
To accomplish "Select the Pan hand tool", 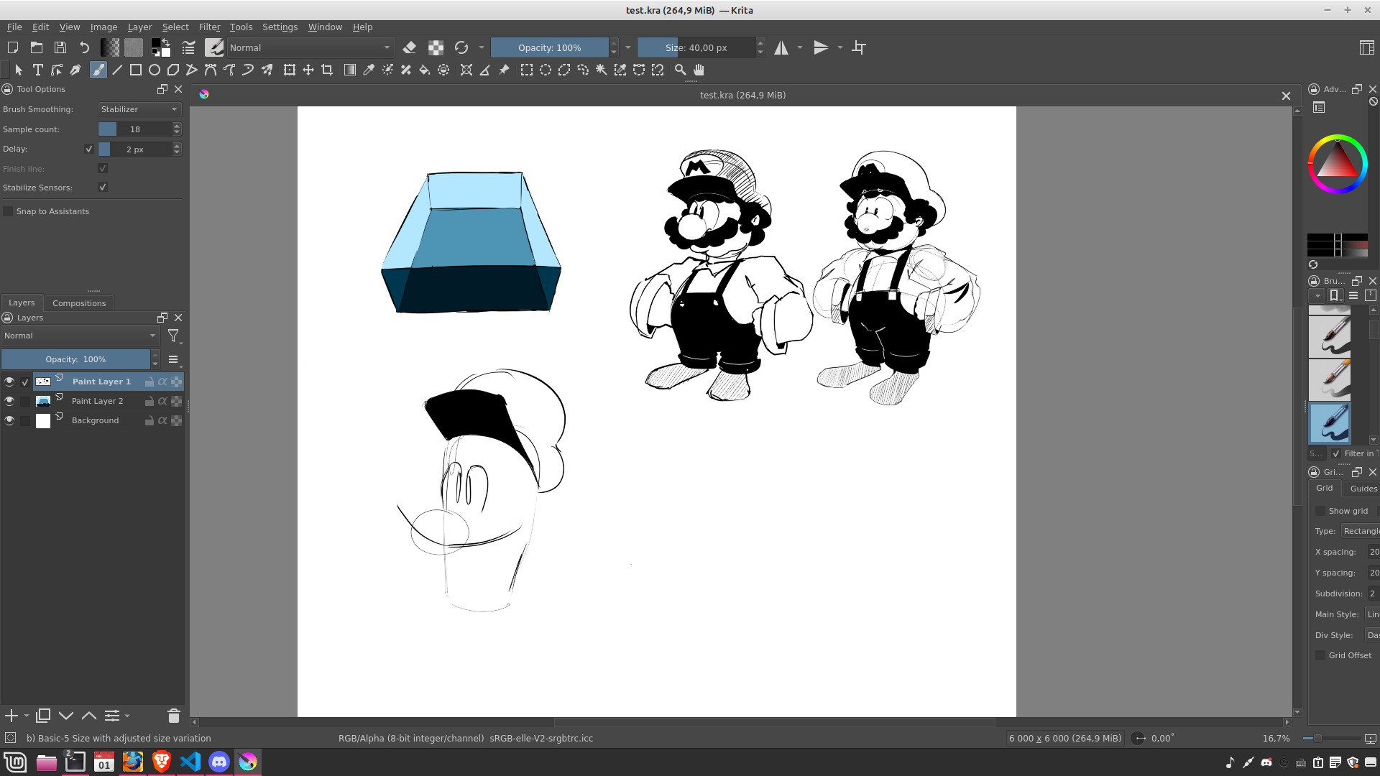I will tap(699, 70).
